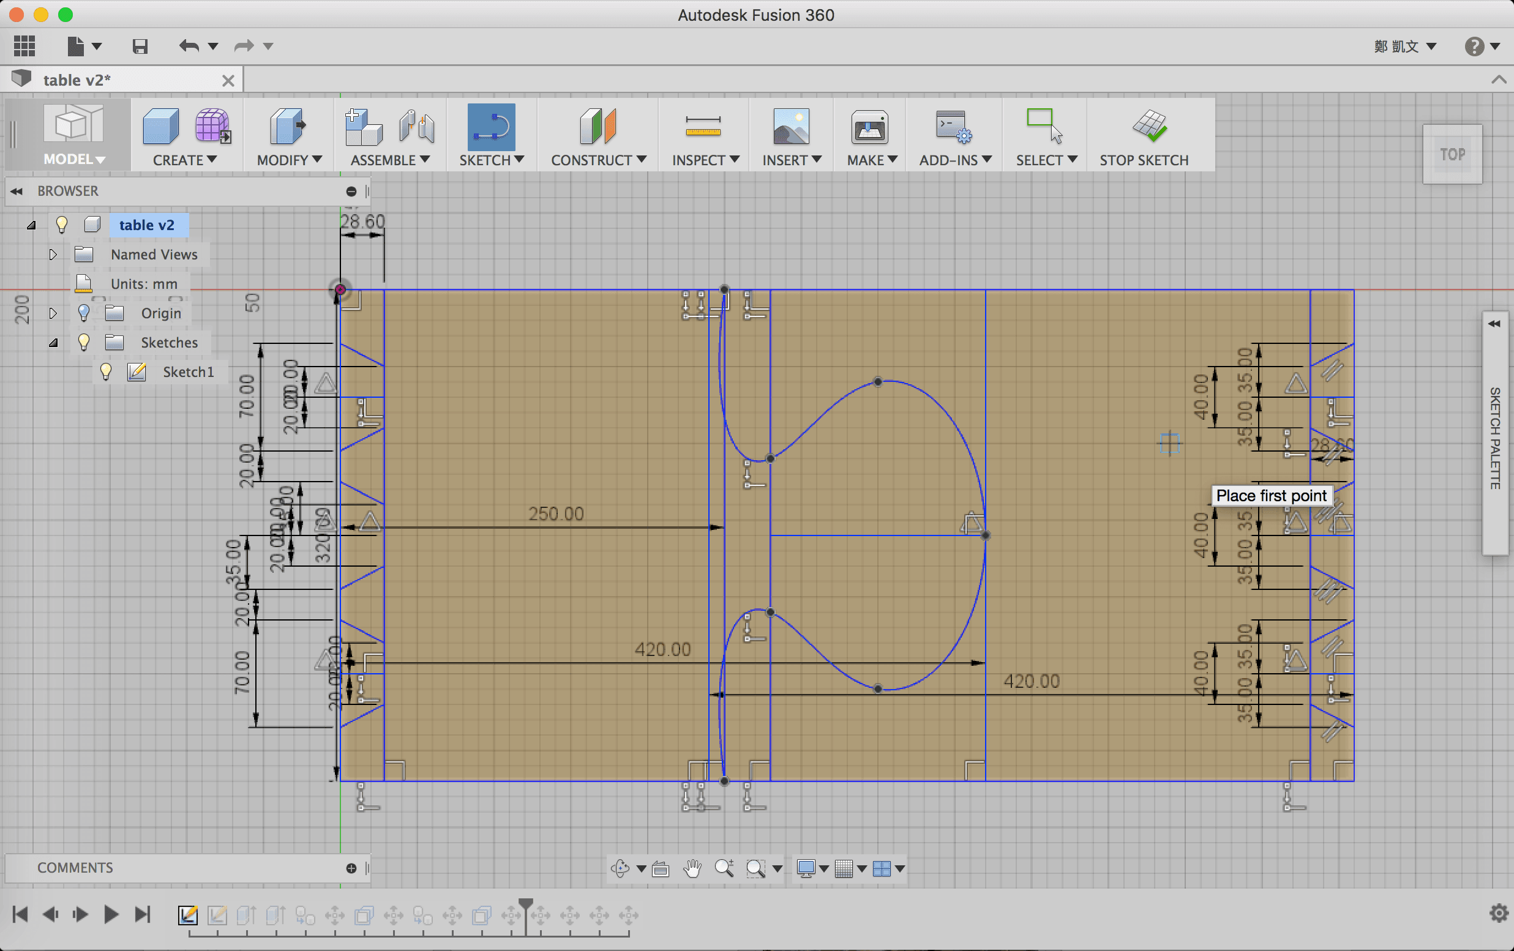Open the MAKE dropdown menu
This screenshot has width=1514, height=951.
point(871,160)
